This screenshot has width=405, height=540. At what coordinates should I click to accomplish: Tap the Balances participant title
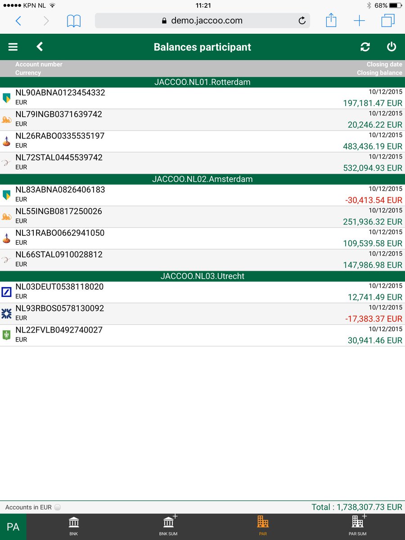[202, 47]
